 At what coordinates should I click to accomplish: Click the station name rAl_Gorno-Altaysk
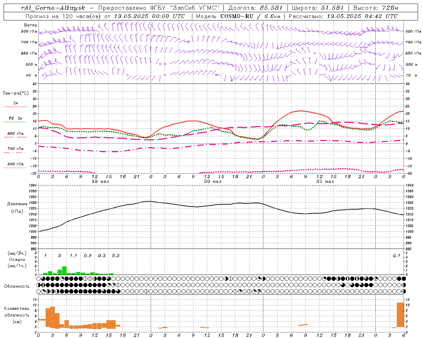pos(53,8)
